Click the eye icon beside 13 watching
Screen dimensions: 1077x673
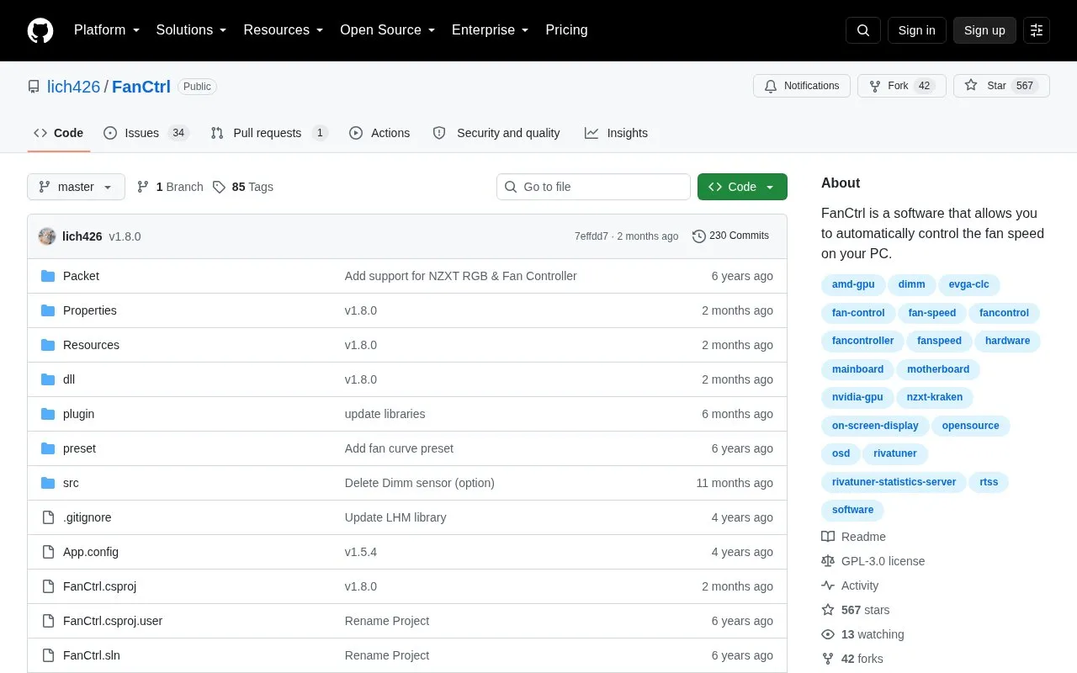click(828, 634)
